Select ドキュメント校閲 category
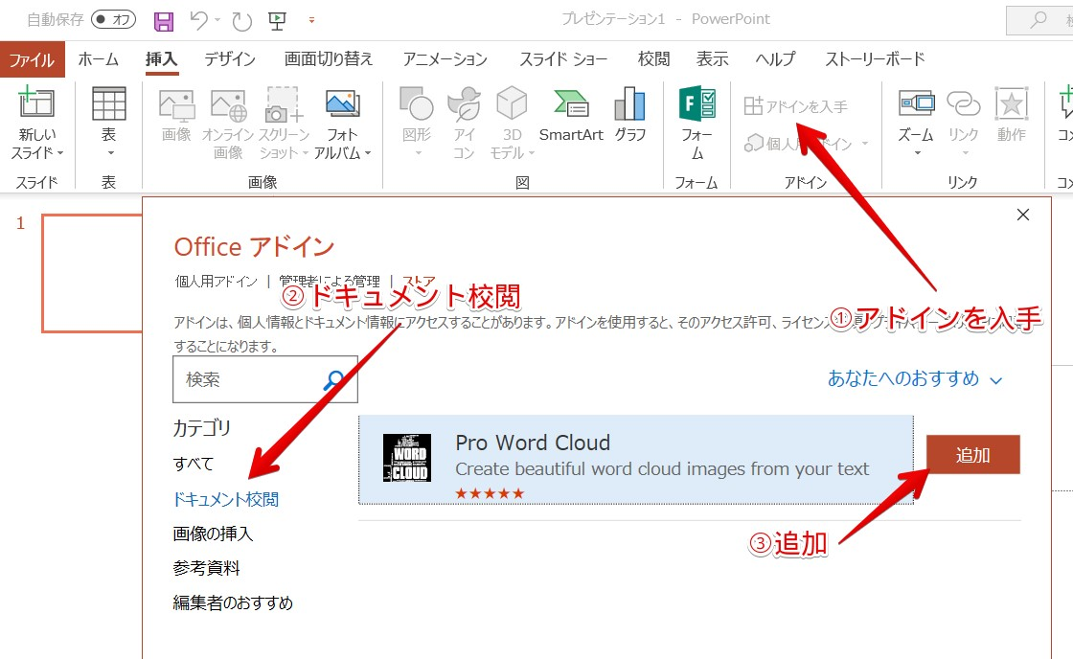 tap(226, 500)
